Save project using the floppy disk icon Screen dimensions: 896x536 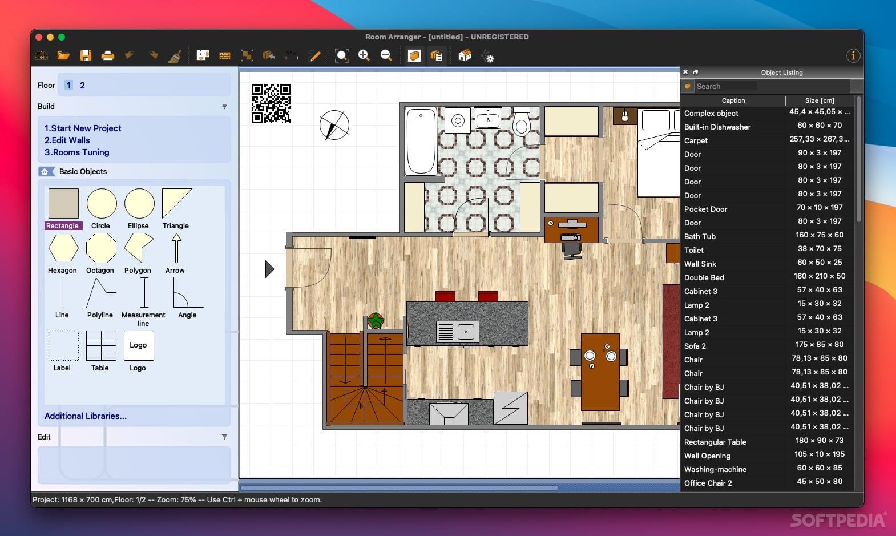tap(86, 55)
